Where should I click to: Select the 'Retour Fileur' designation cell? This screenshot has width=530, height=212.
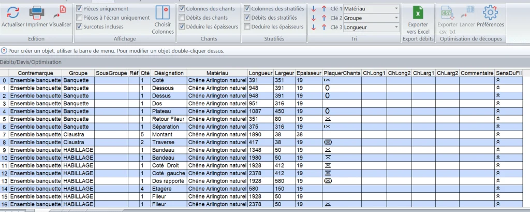click(169, 119)
